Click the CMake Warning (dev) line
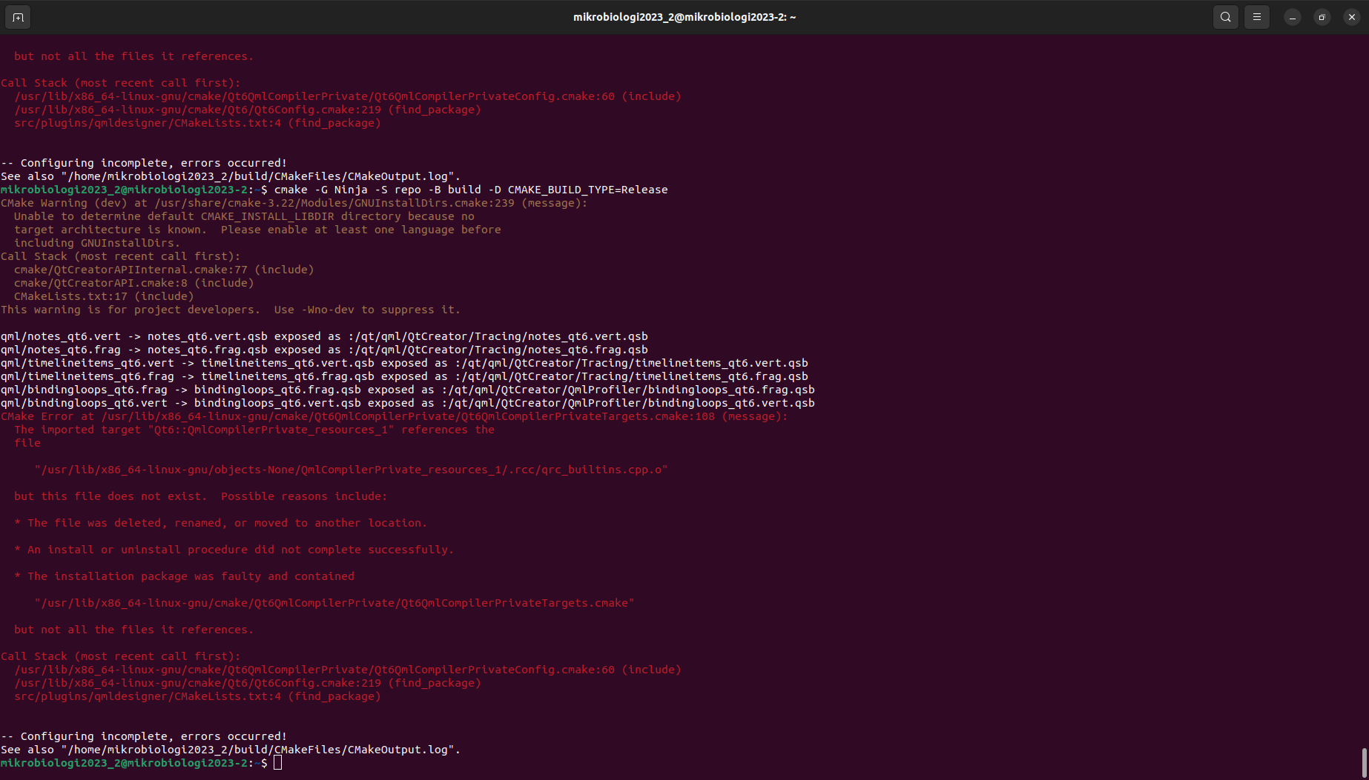Viewport: 1369px width, 780px height. tap(294, 203)
